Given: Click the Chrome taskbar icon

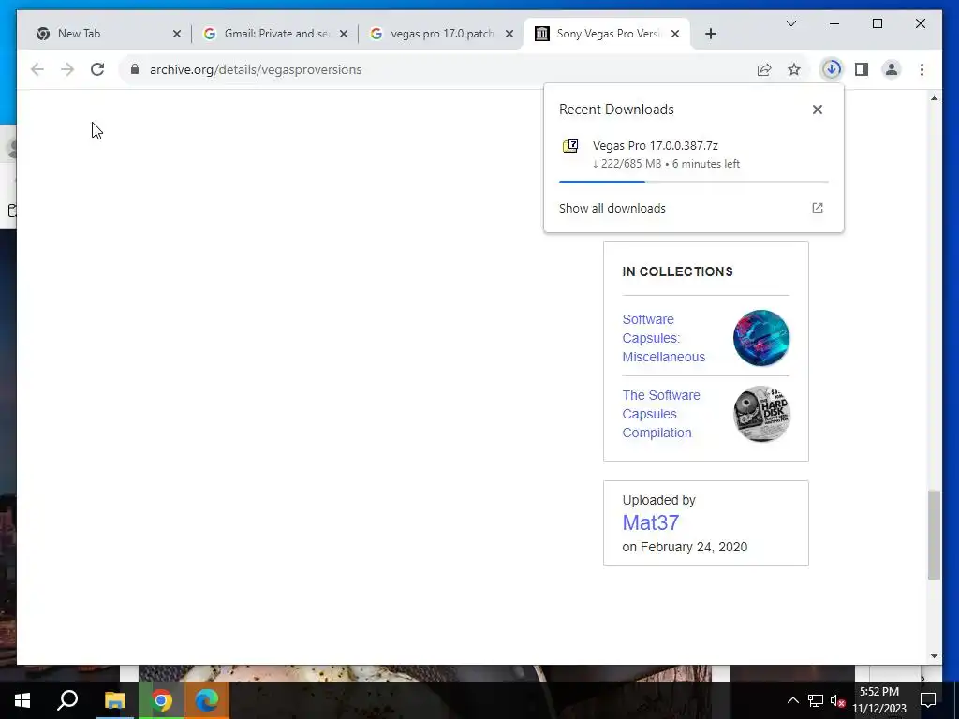Looking at the screenshot, I should pos(161,700).
